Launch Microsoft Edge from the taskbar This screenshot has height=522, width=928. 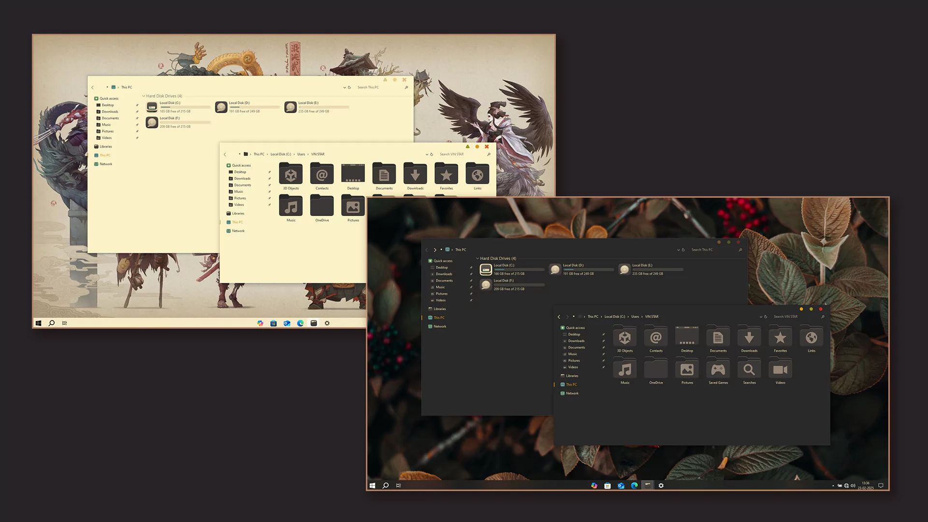point(634,485)
